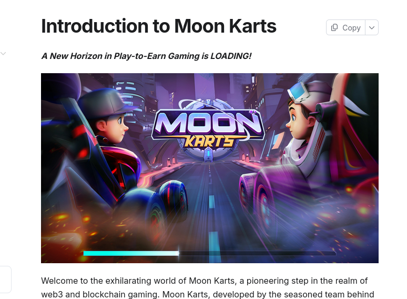Toggle the sidebar chevron at left edge
The height and width of the screenshot is (299, 407).
coord(3,54)
